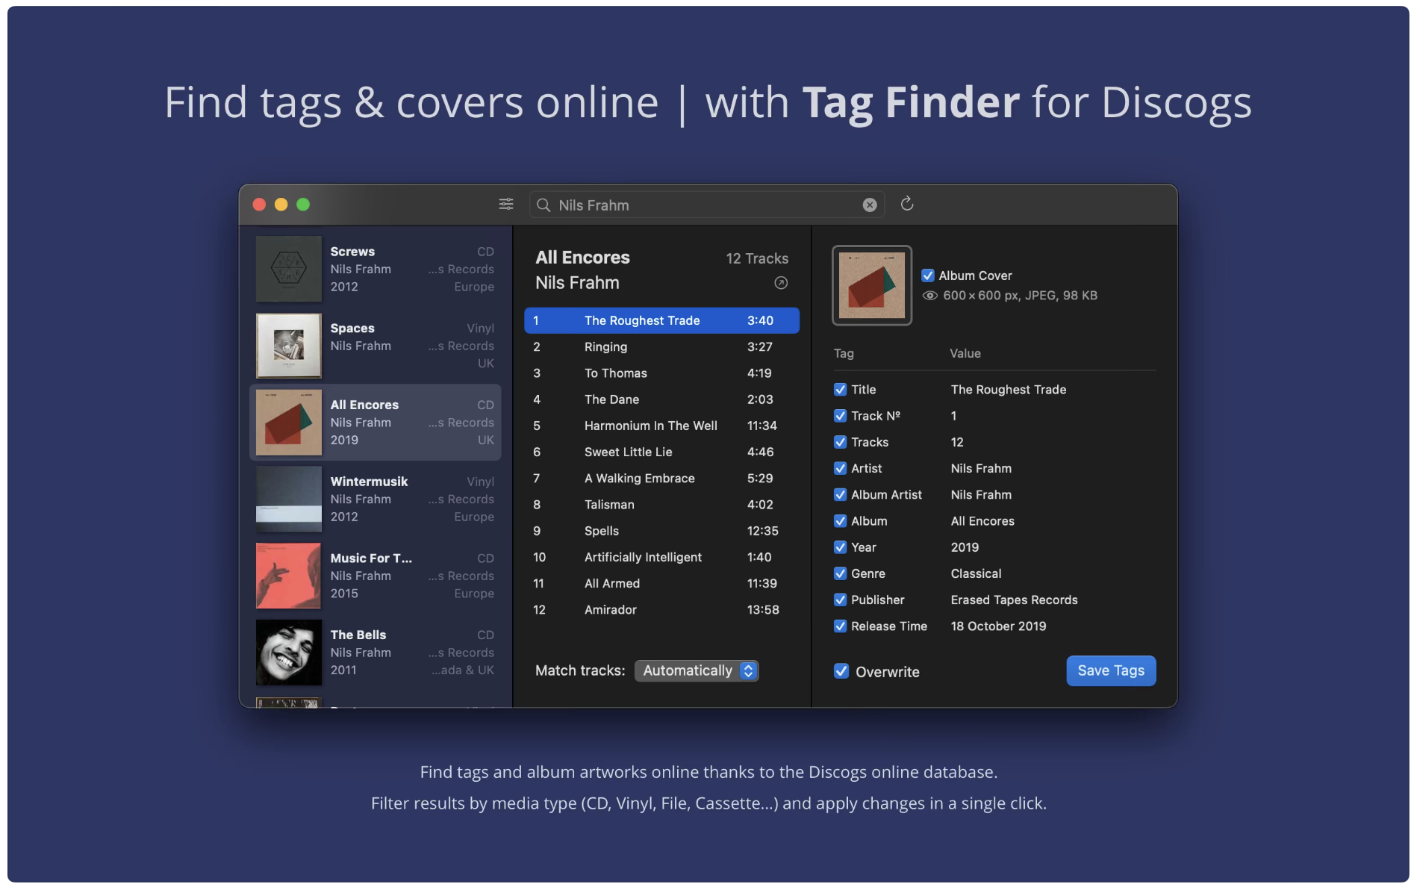The image size is (1414, 887).
Task: Click the Save Tags button
Action: tap(1110, 670)
